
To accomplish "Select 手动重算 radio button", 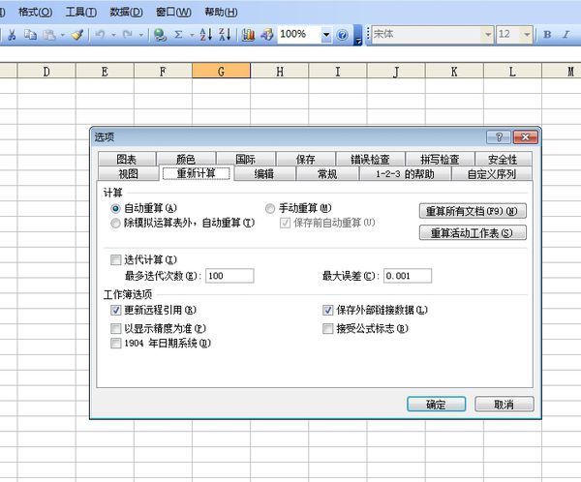I will 270,209.
